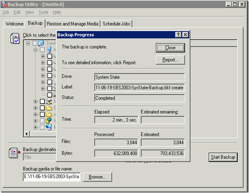Click the backup media file name field
Image resolution: width=249 pixels, height=193 pixels.
tap(52, 176)
